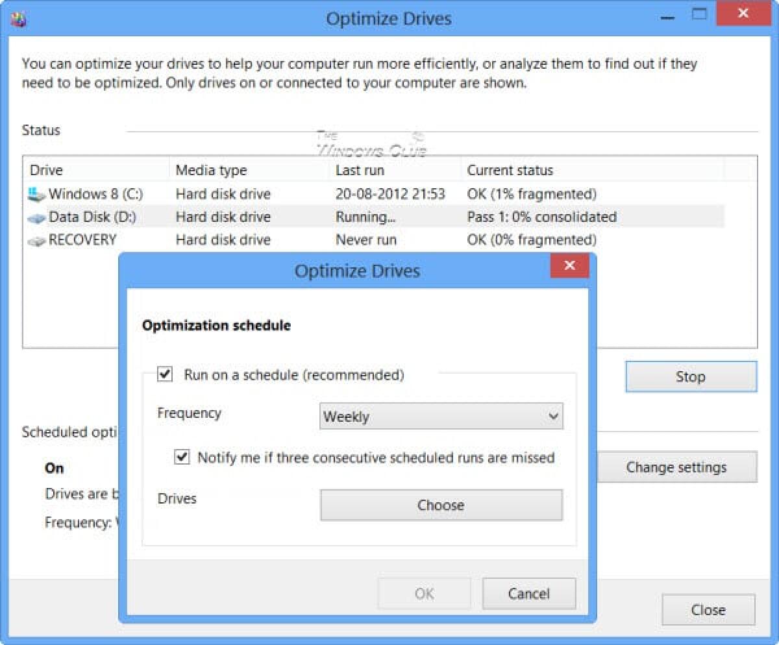Close the Optimize Drives window
This screenshot has height=645, width=779.
pos(708,610)
